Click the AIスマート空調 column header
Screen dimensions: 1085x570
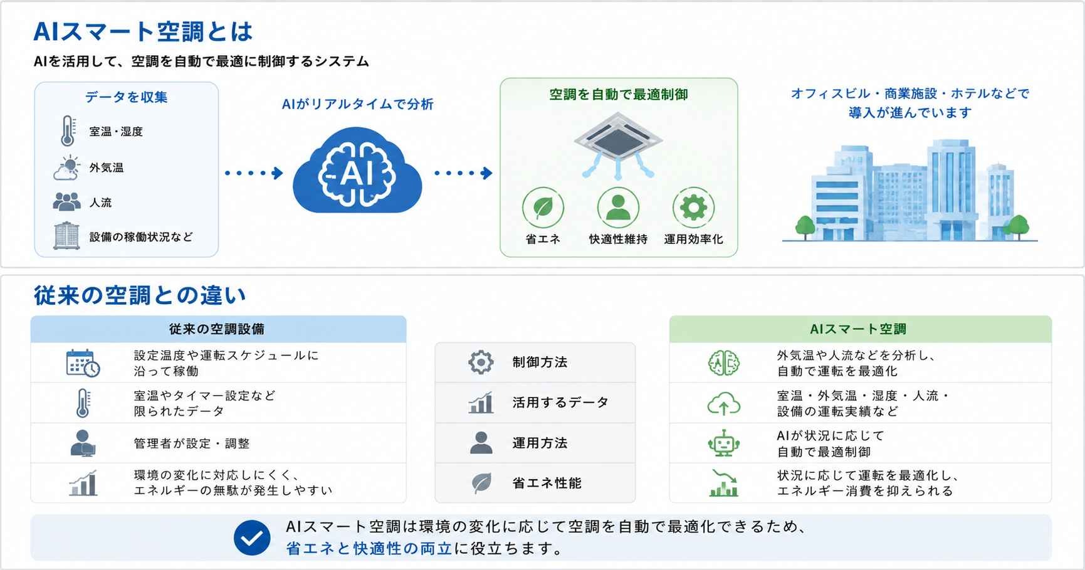tap(860, 329)
